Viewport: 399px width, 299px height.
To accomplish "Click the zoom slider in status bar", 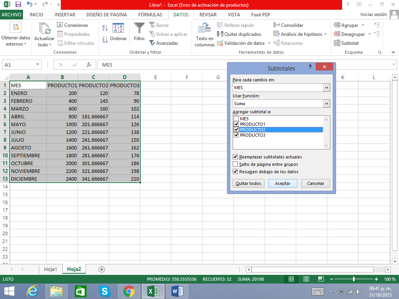I will pos(353,279).
